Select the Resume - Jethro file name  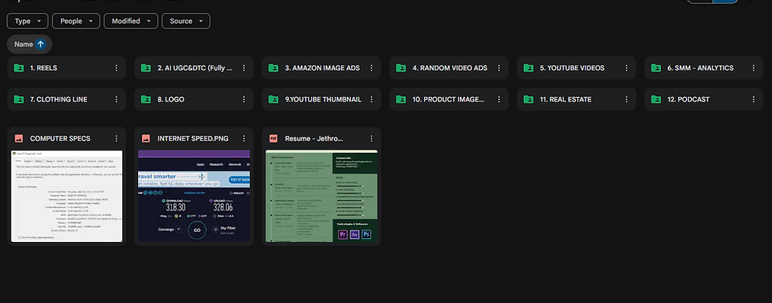point(314,139)
